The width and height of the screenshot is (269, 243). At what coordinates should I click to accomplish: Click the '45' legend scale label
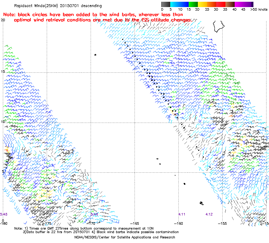(x=243, y=10)
